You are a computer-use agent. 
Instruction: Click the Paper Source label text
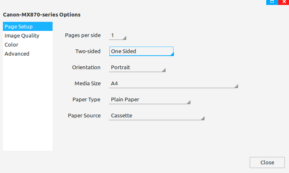(84, 116)
